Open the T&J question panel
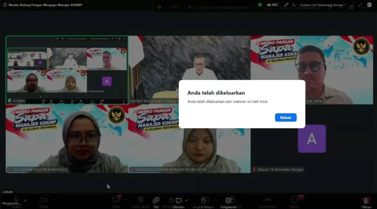The width and height of the screenshot is (377, 209). point(156,201)
